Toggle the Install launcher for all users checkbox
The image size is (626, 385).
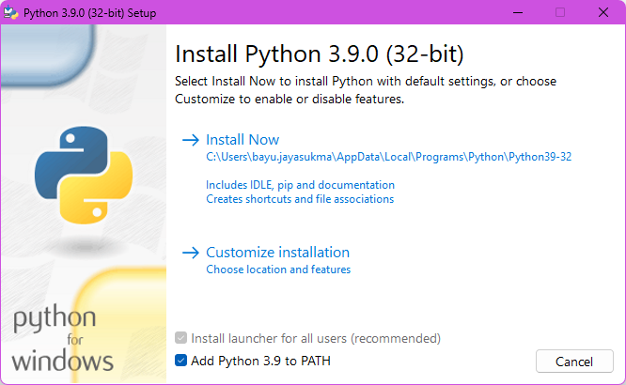coord(181,338)
